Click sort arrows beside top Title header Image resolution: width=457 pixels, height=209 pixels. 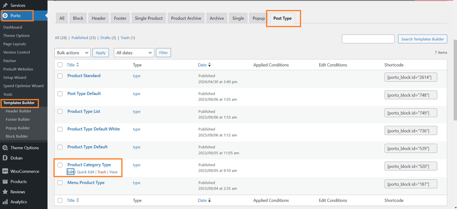pyautogui.click(x=78, y=65)
